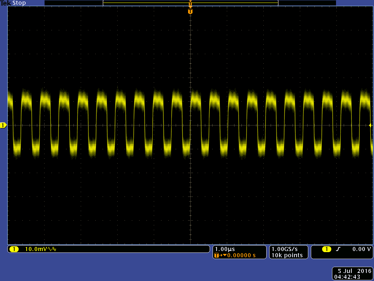Image resolution: width=374 pixels, height=281 pixels.
Task: Click the 0.00000 s trigger delay value
Action: tap(241, 255)
